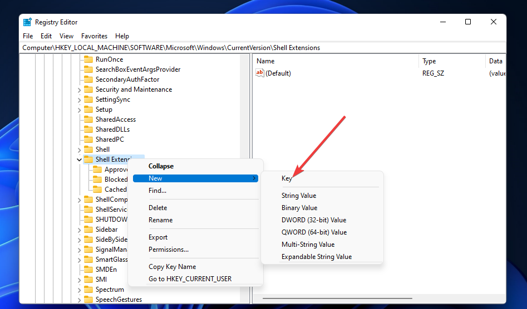Click the Shell folder icon

[88, 149]
